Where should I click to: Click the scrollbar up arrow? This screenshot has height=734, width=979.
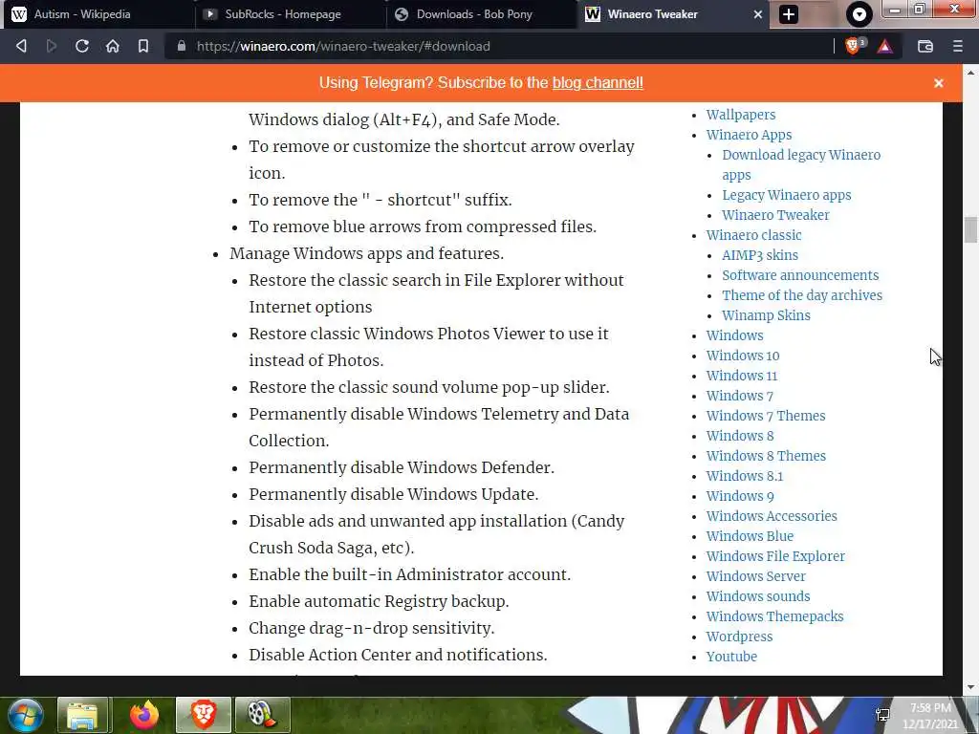(x=970, y=72)
